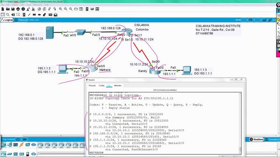Pick the draw Rectangle tool
This screenshot has height=157, width=280.
pos(34,14)
